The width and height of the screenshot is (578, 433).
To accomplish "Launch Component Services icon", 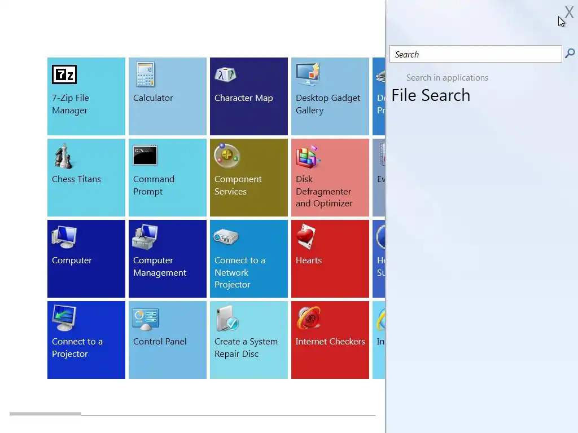I will click(227, 156).
